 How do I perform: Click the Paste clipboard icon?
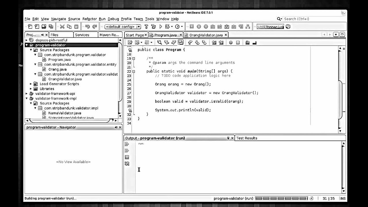point(76,26)
